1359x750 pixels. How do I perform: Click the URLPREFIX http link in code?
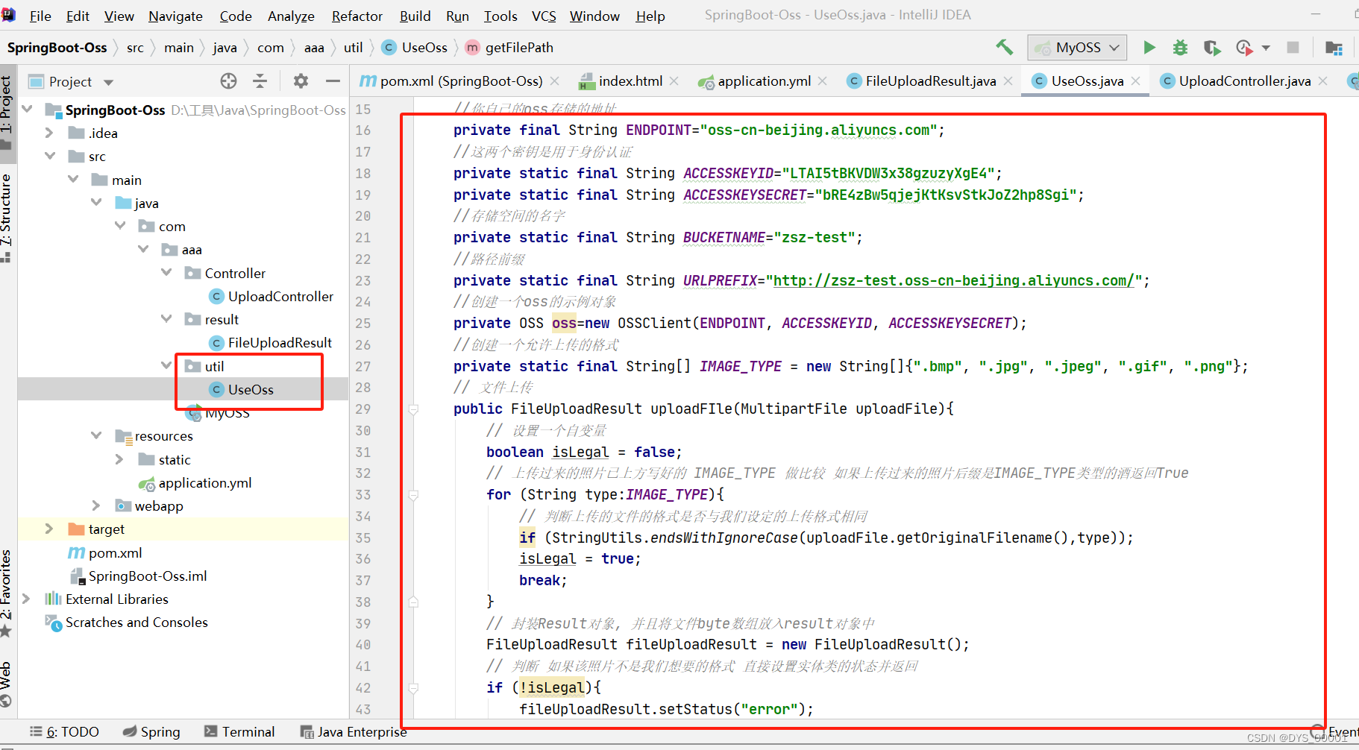click(x=954, y=280)
